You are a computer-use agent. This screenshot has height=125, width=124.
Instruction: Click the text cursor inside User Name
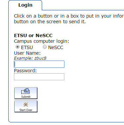point(15,64)
